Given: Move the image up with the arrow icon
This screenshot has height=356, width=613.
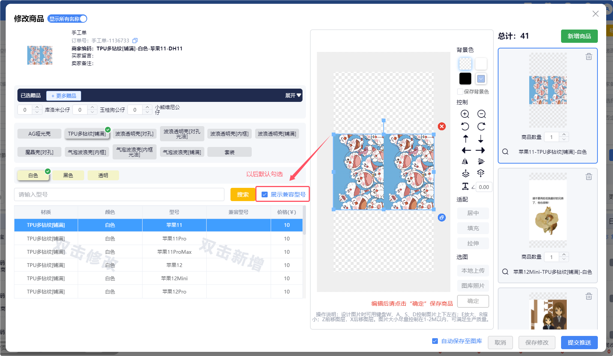Looking at the screenshot, I should 466,139.
